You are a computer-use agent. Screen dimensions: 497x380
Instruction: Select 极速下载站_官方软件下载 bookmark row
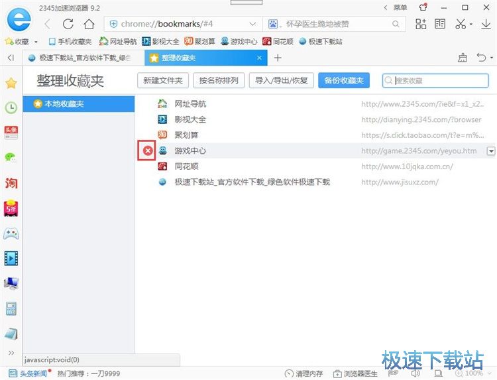point(317,182)
